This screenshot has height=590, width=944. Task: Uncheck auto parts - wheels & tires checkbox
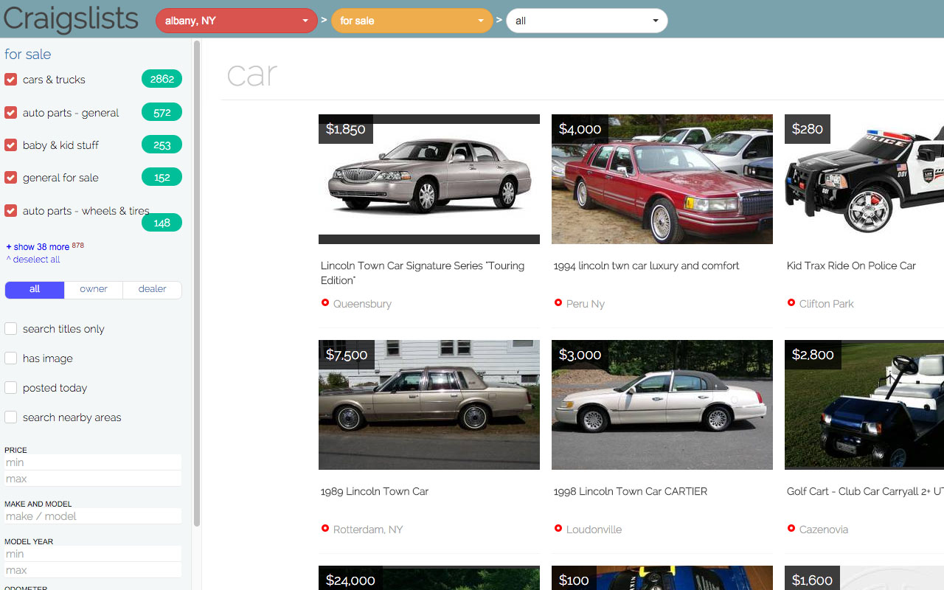(11, 210)
